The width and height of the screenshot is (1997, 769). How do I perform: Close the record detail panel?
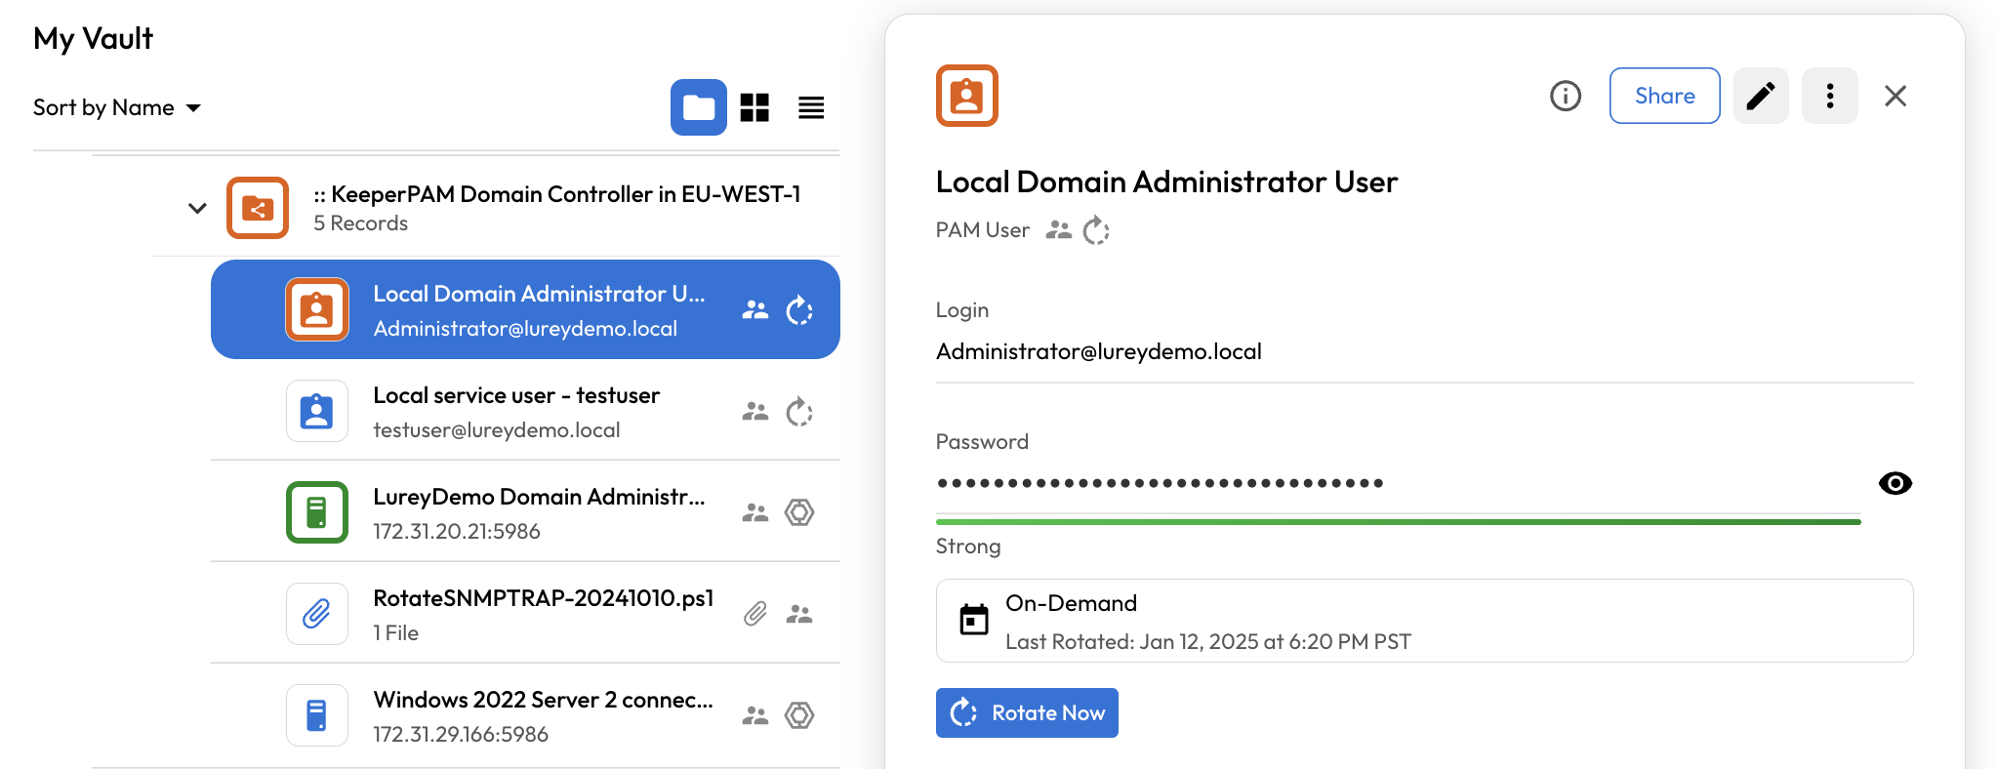pos(1895,96)
